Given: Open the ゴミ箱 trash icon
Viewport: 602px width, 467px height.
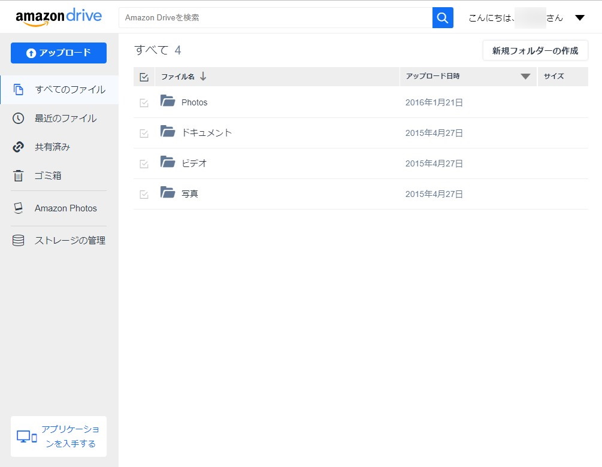Looking at the screenshot, I should pyautogui.click(x=17, y=175).
